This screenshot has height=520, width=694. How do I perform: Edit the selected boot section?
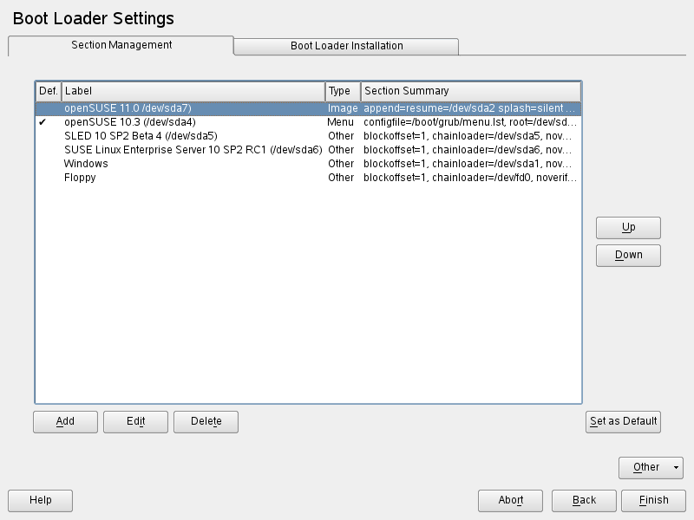click(136, 422)
